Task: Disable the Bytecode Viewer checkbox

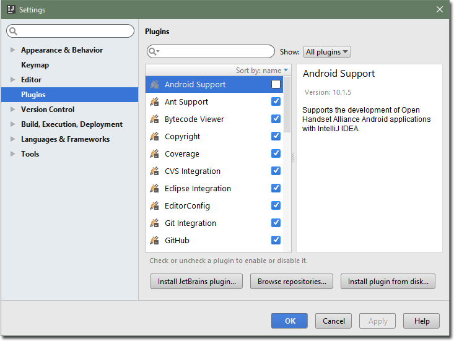Action: click(276, 119)
